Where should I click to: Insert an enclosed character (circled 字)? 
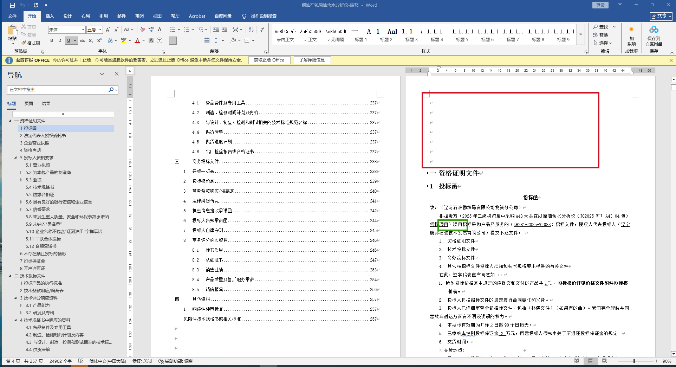[160, 40]
